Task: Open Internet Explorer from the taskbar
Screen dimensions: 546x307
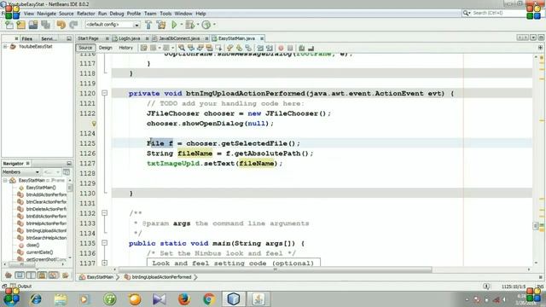Action: (x=36, y=299)
